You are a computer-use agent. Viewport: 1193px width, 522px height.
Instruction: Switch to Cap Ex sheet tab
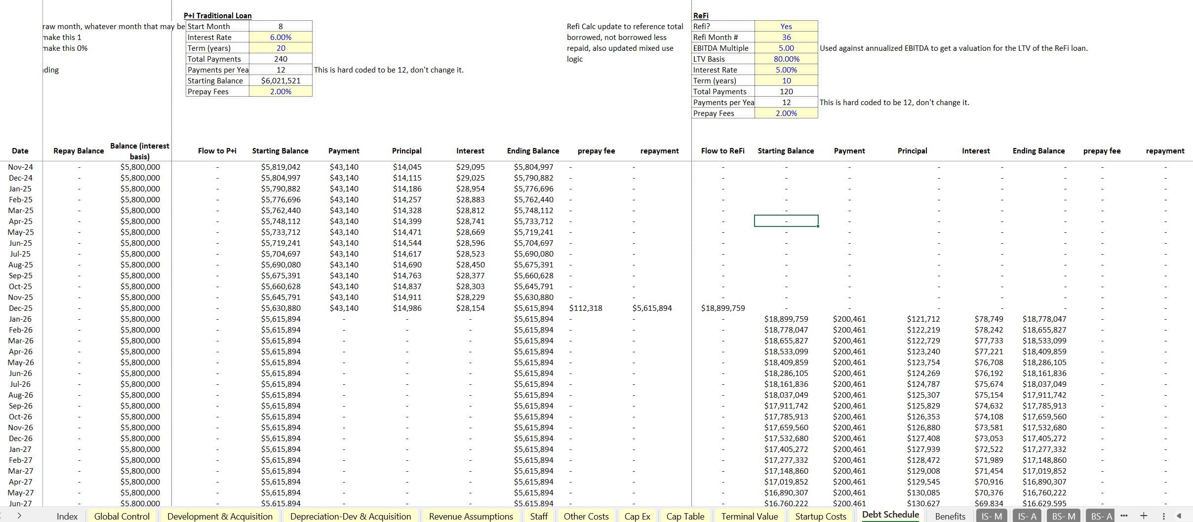[637, 516]
